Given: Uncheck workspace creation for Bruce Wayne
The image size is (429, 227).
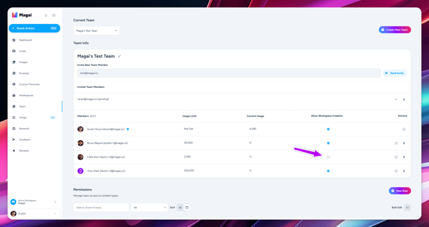Looking at the screenshot, I should click(x=328, y=143).
